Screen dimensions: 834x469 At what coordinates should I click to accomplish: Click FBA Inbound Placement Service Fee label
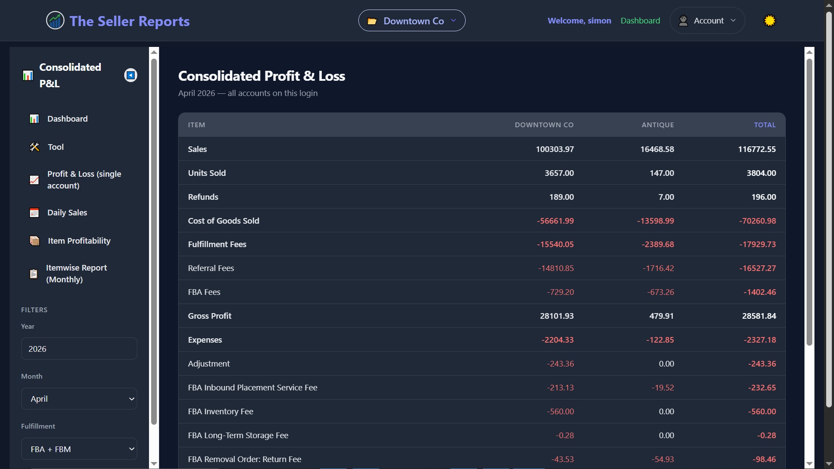252,387
